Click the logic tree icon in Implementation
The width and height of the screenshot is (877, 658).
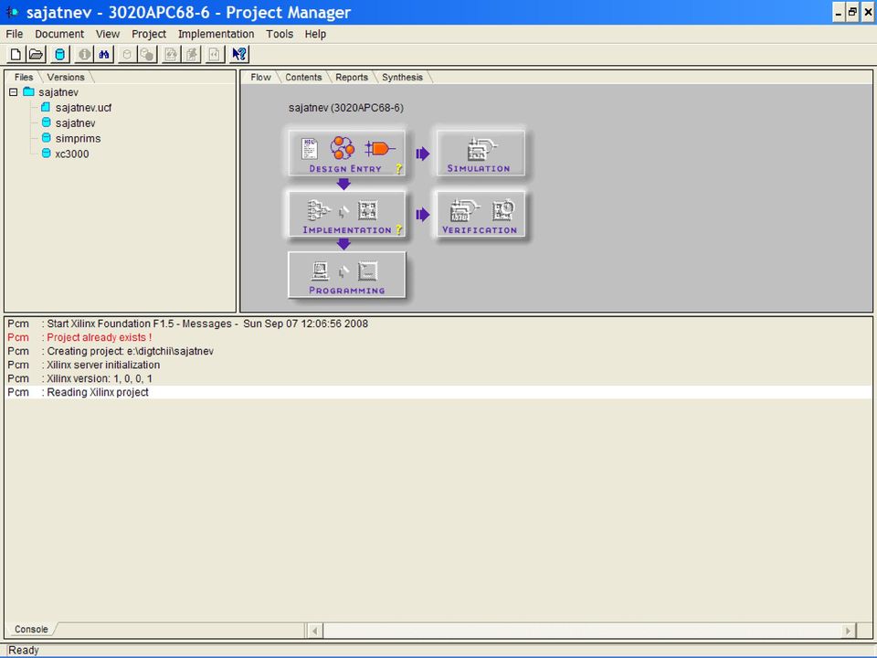pyautogui.click(x=318, y=210)
